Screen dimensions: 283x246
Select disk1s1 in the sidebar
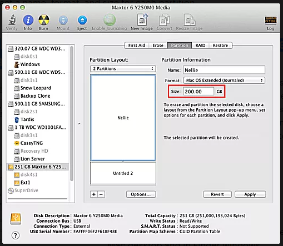tap(26, 80)
